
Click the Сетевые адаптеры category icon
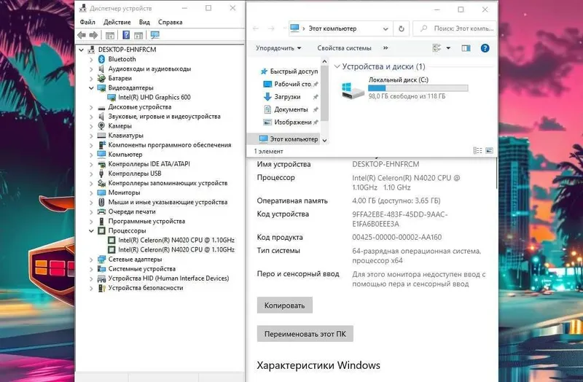101,260
